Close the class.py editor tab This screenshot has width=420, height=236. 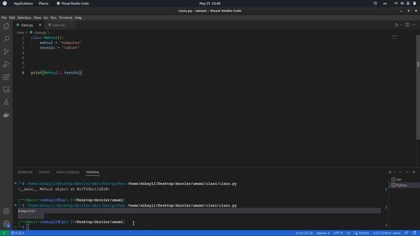40,25
